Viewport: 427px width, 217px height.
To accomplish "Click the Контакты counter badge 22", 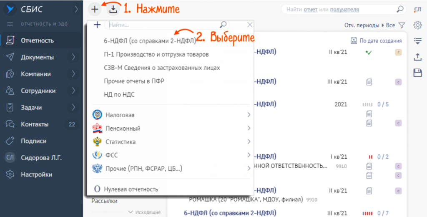I will [x=72, y=124].
